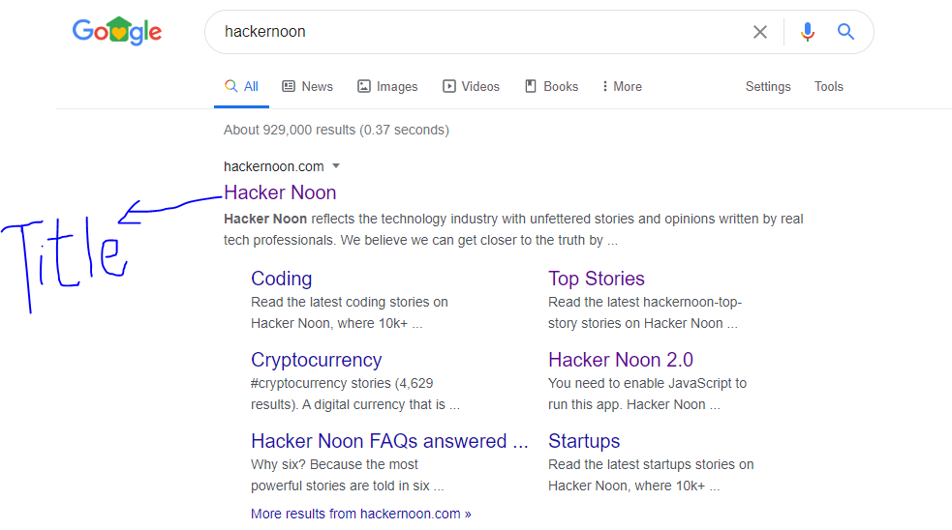Open search Tools options
Screen dimensions: 952x530
coord(828,86)
